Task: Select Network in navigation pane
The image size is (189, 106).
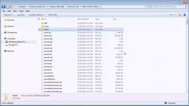Action: (11, 51)
